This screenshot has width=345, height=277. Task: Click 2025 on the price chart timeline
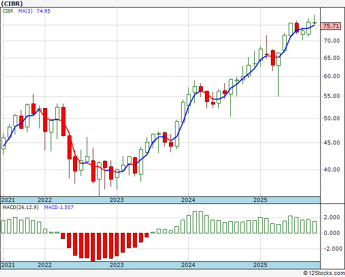coord(260,200)
